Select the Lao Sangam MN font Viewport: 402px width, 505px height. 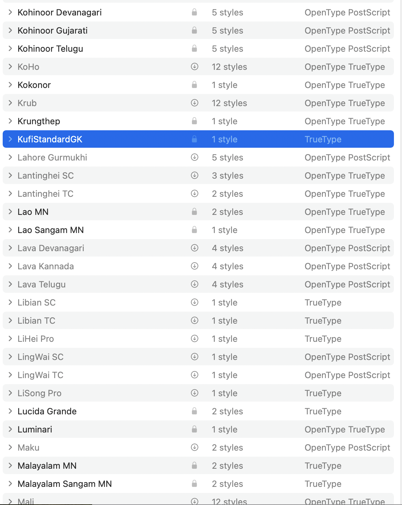pyautogui.click(x=198, y=230)
